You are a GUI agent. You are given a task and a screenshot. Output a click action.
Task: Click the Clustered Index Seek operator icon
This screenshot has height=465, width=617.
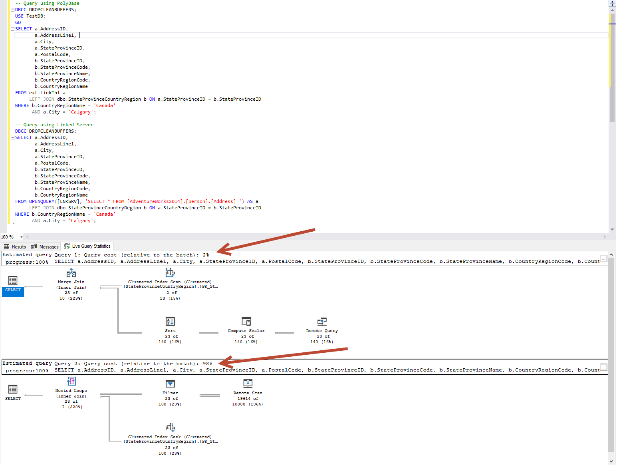pyautogui.click(x=170, y=427)
